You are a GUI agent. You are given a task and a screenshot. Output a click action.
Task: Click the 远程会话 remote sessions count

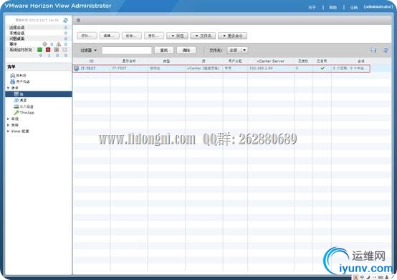66,28
